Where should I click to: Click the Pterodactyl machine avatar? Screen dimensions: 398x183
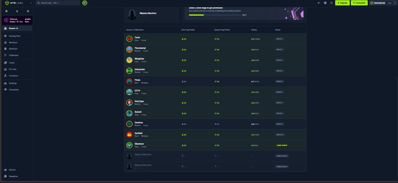[129, 49]
